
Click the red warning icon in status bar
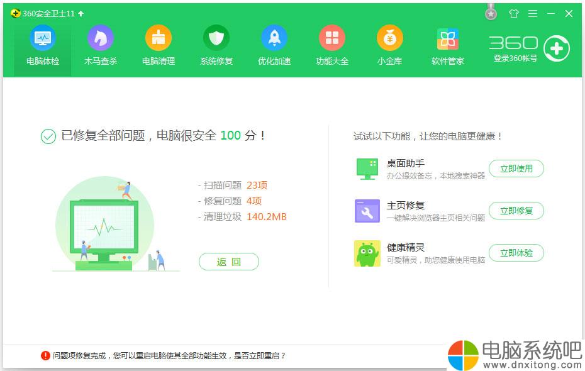(45, 356)
